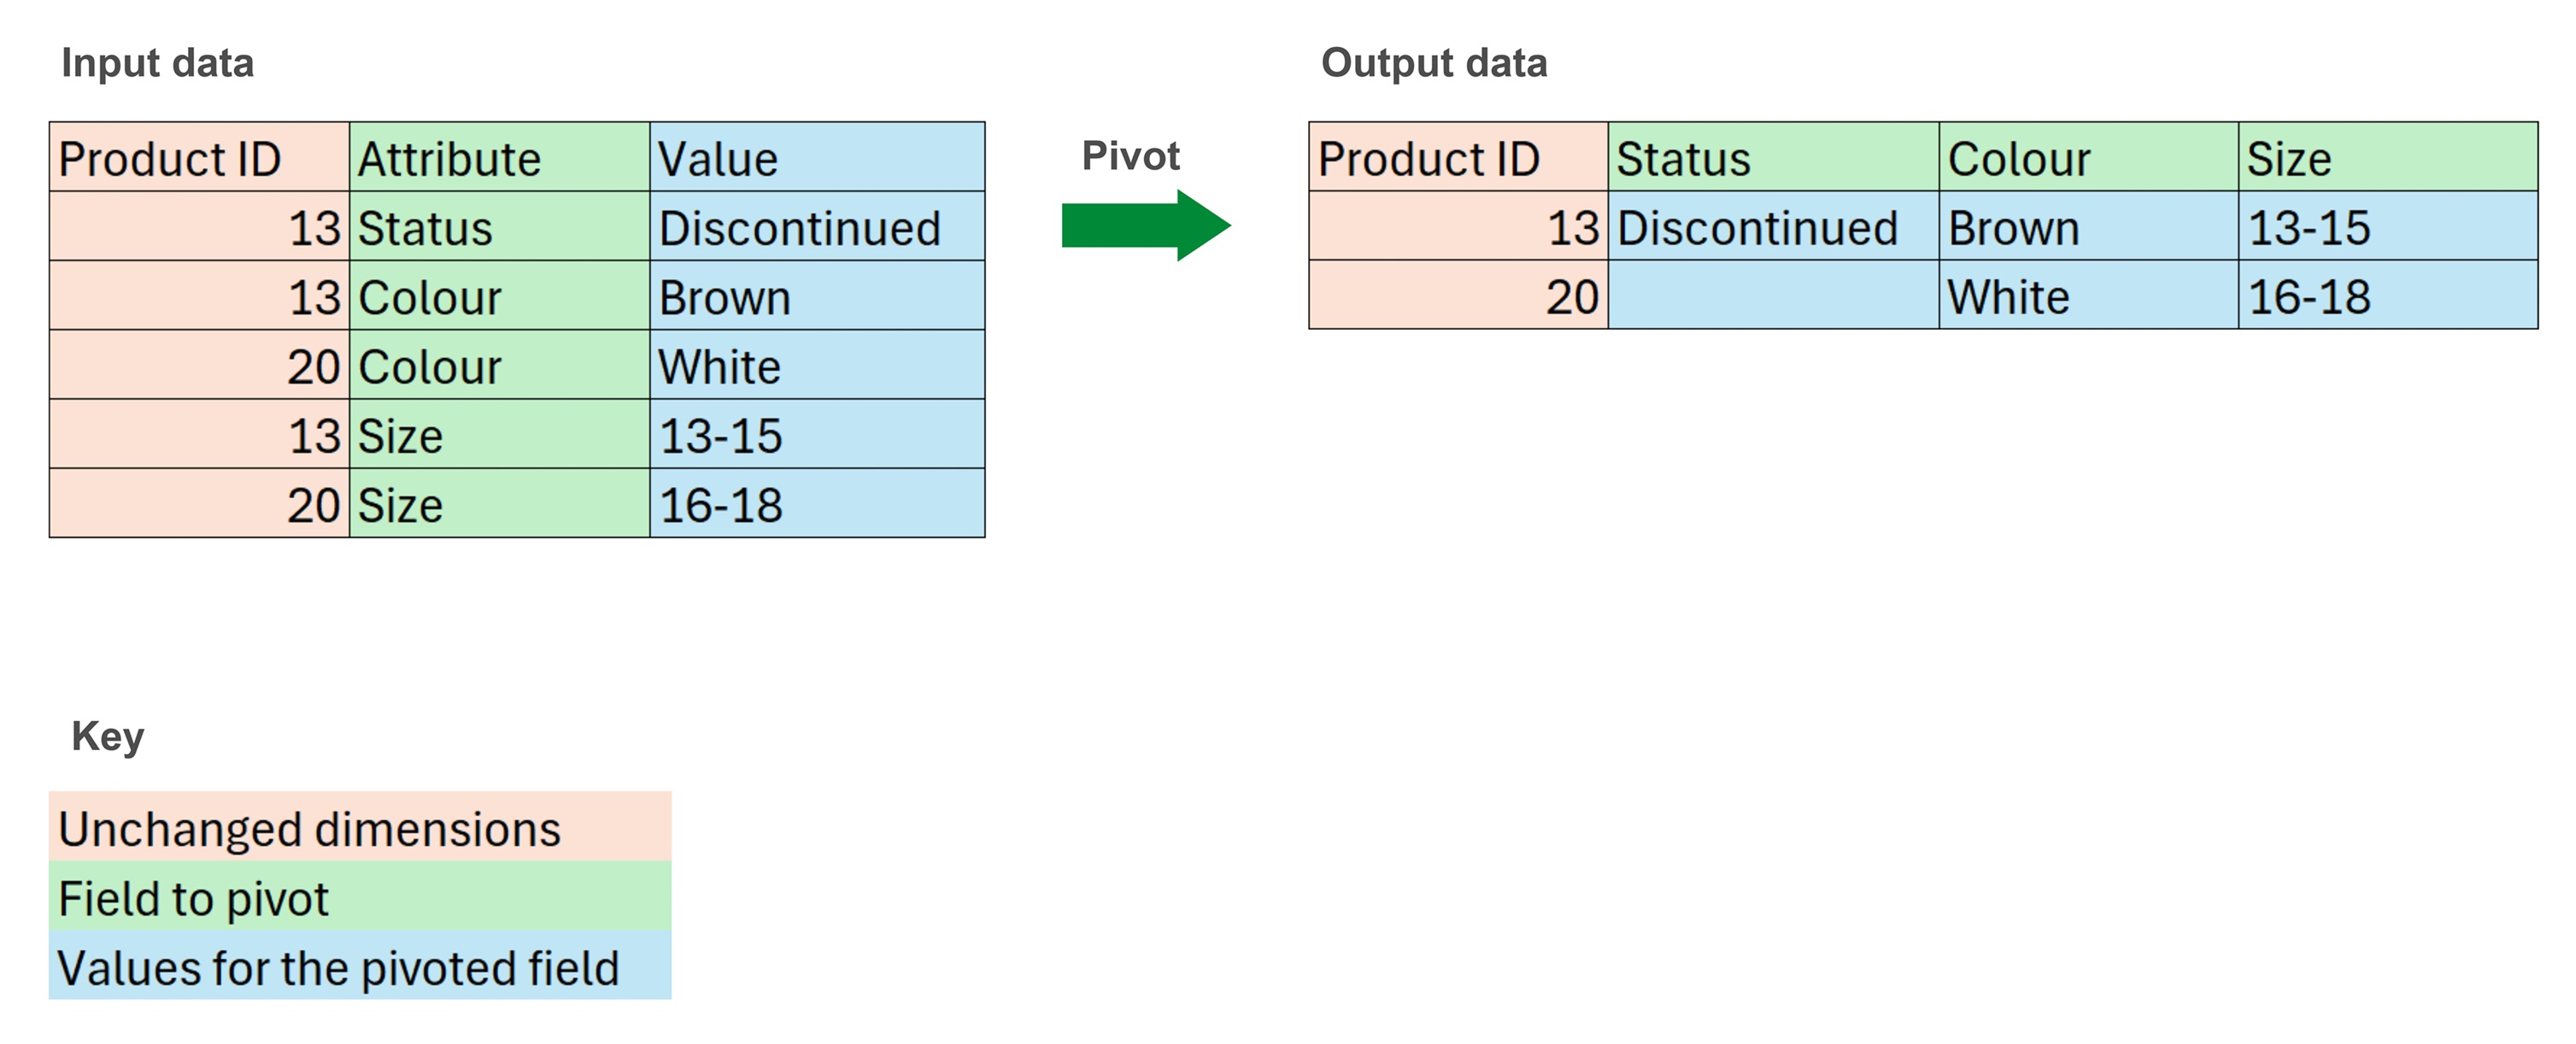Select the Status column header in output table
2576x1044 pixels.
pos(1772,158)
